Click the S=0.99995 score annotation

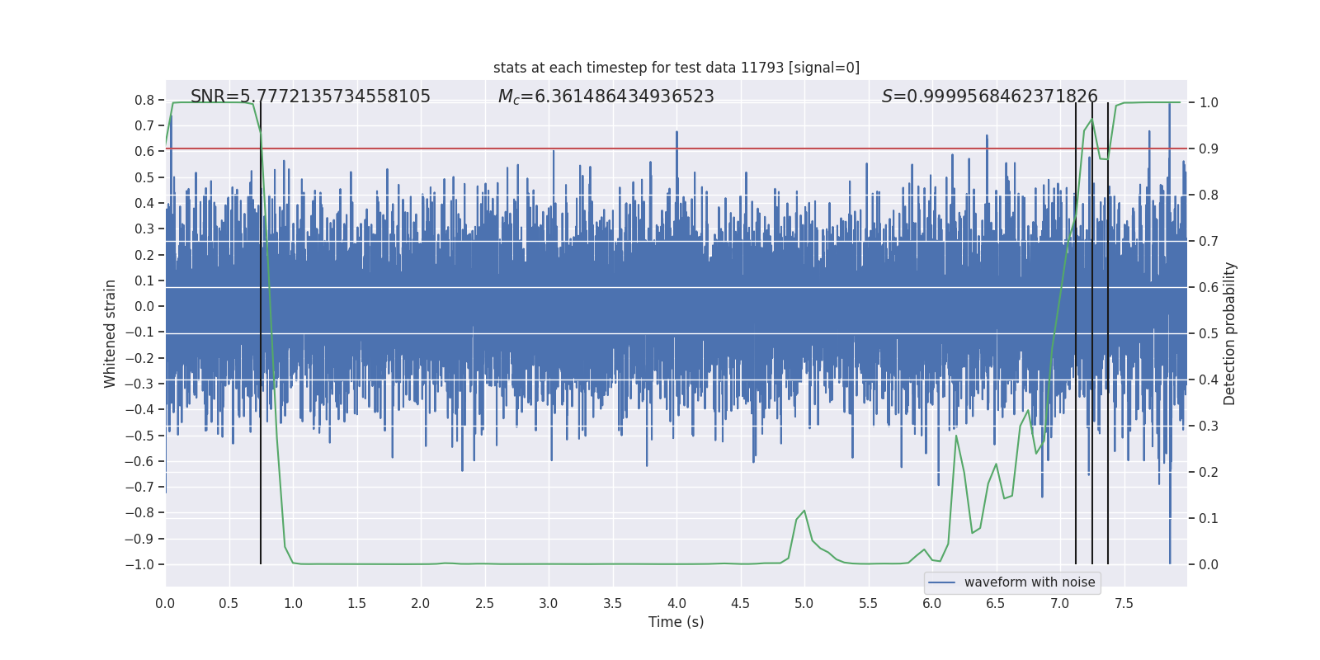coord(989,97)
